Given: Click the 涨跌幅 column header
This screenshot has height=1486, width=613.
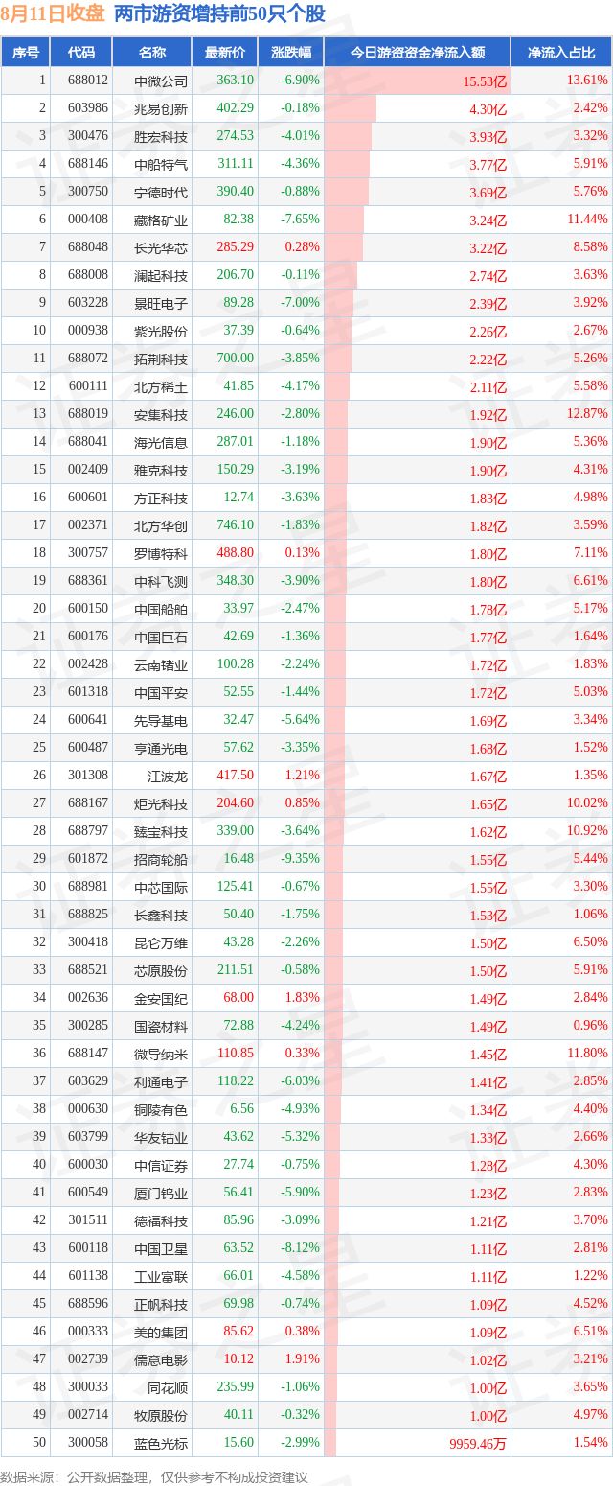Looking at the screenshot, I should click(291, 53).
